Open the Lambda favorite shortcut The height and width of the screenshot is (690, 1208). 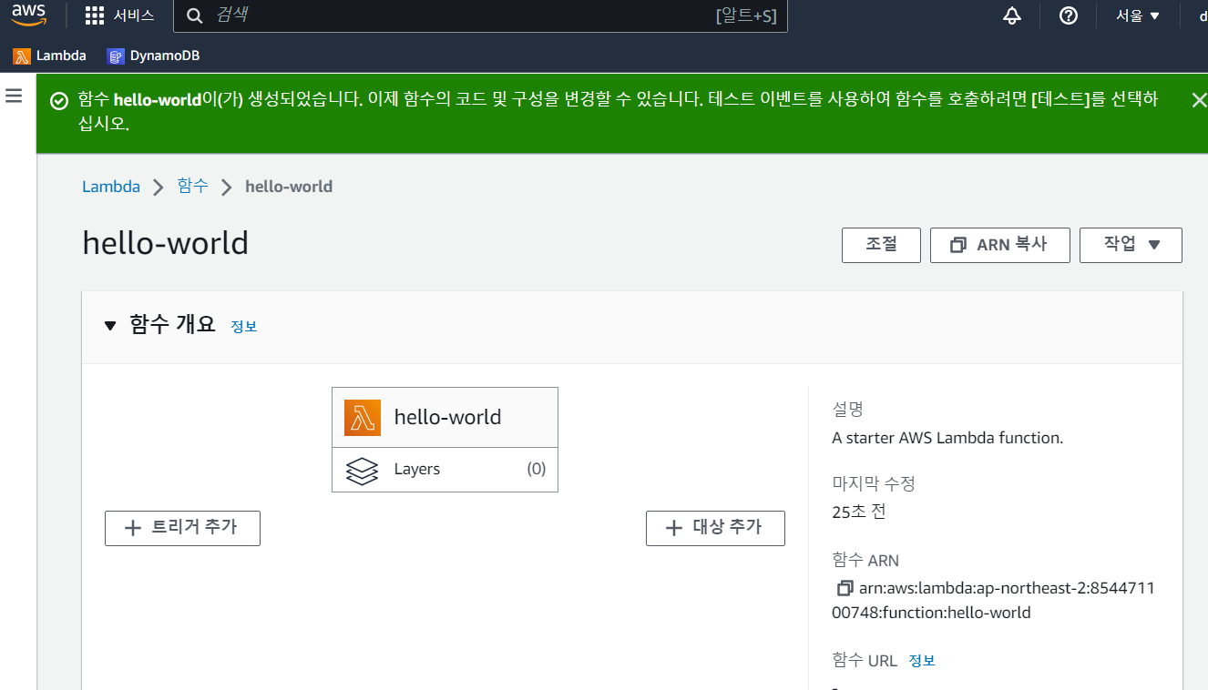point(49,56)
